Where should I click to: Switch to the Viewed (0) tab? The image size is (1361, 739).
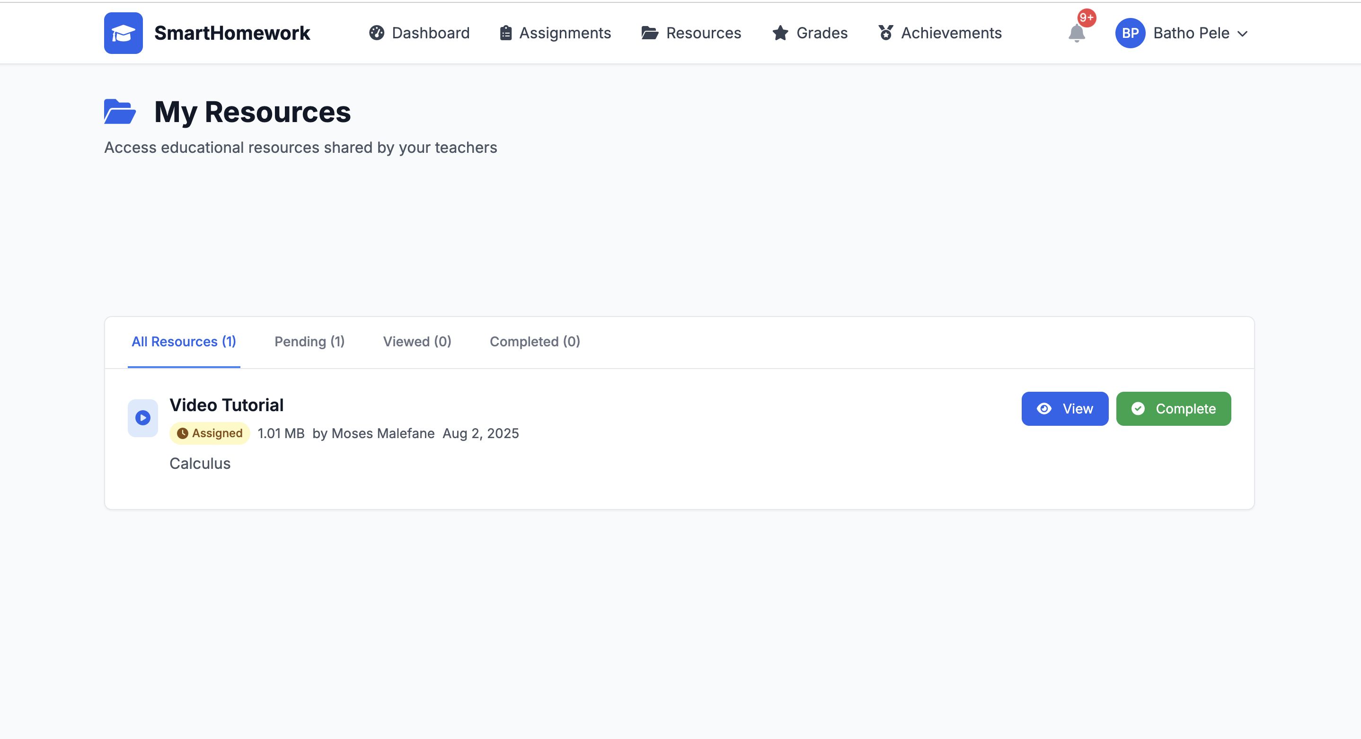[x=417, y=342]
